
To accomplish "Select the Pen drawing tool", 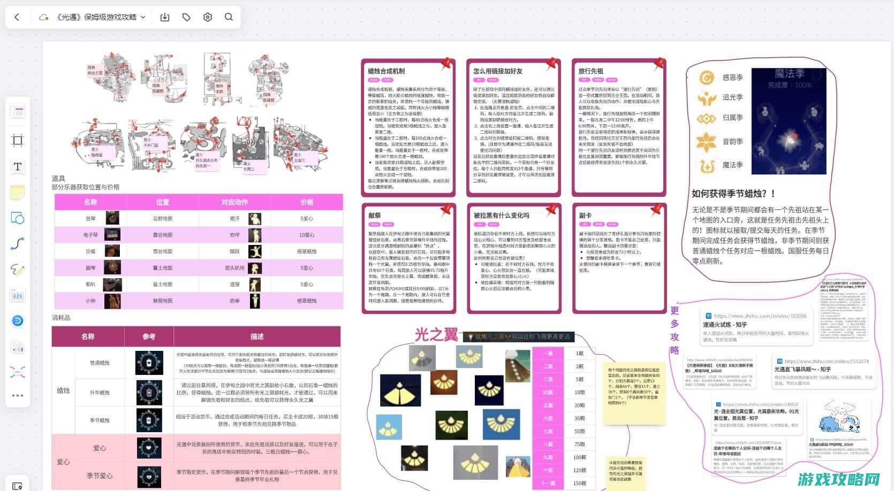I will pos(18,270).
